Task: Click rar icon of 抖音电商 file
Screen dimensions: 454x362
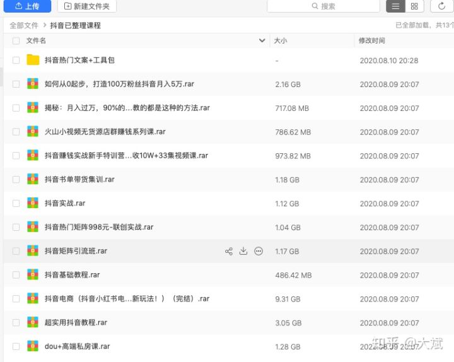Action: click(33, 298)
